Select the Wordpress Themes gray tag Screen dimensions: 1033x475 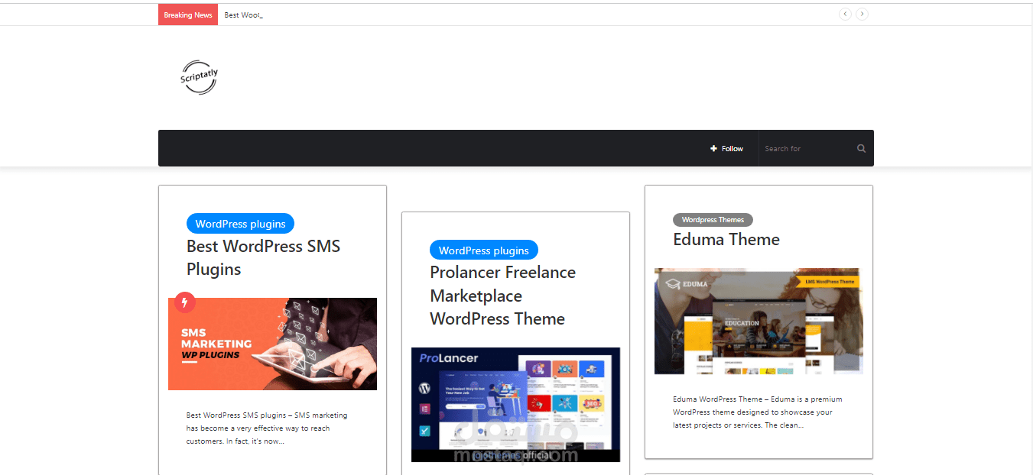(x=713, y=220)
